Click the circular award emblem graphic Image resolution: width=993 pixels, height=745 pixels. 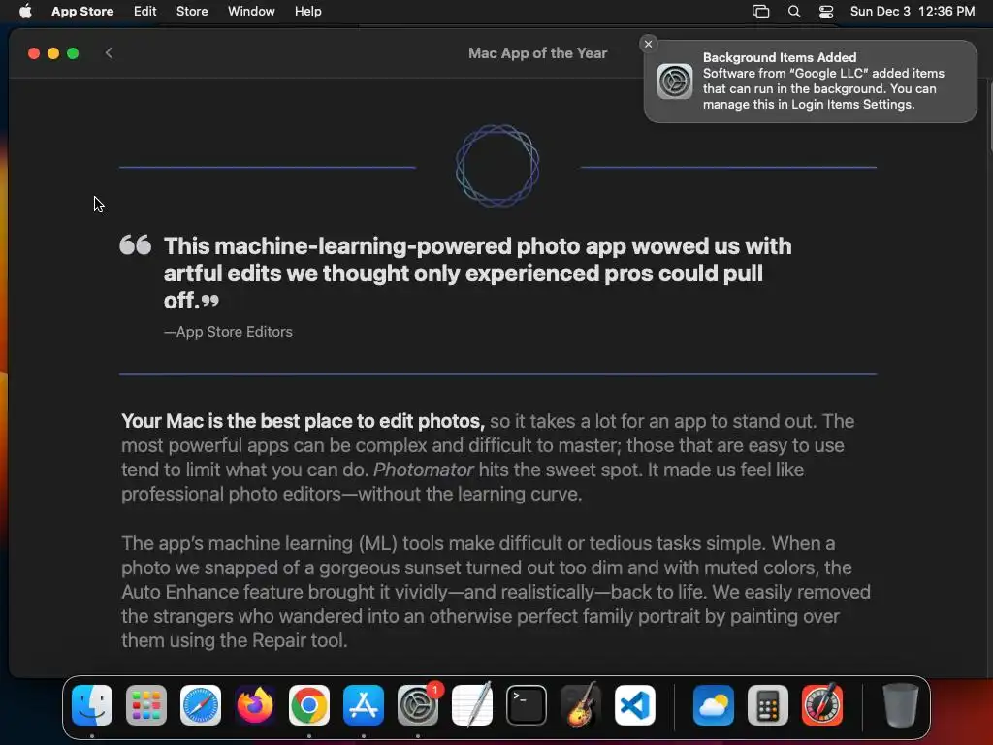[x=497, y=166]
